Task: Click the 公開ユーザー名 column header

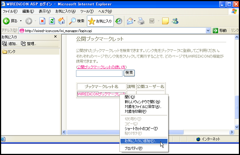Action: point(151,86)
